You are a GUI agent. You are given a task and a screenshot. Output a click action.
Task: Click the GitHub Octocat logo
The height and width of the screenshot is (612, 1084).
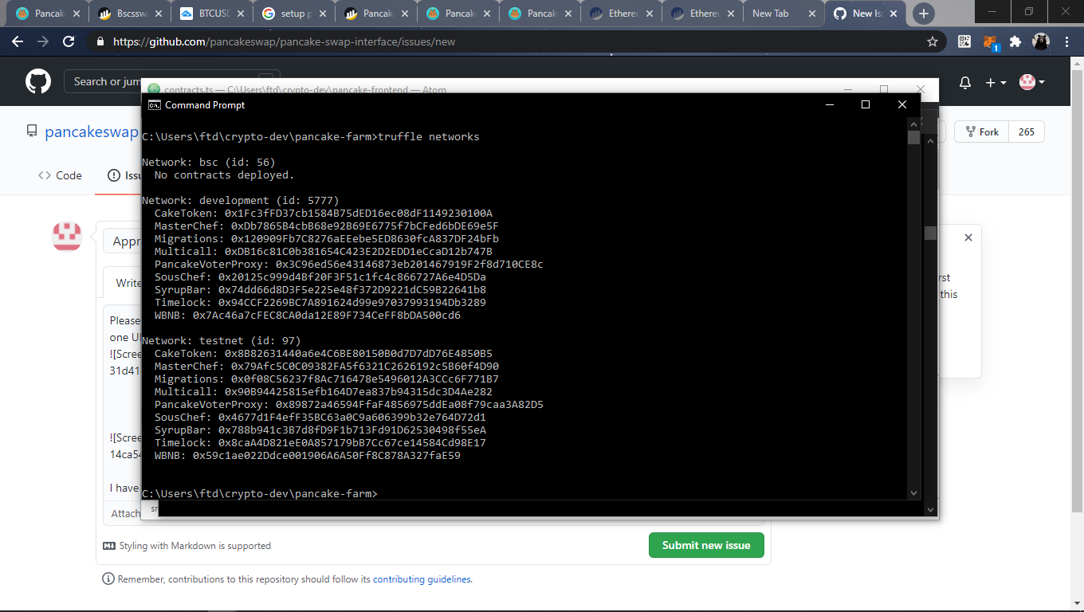pos(38,81)
